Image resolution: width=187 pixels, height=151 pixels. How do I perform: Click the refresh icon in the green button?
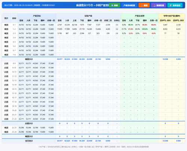[x=112, y=6]
